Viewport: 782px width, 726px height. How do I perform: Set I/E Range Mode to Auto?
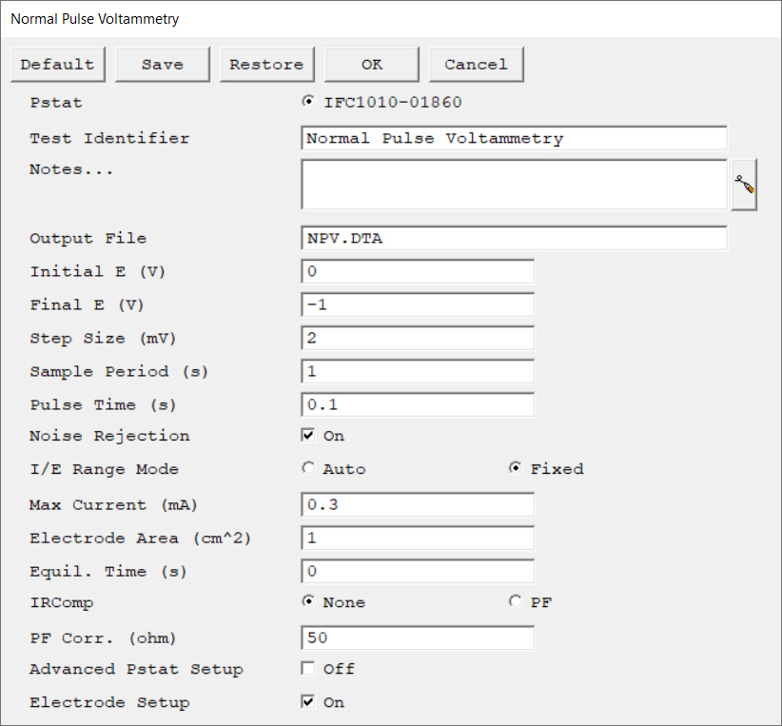coord(307,469)
